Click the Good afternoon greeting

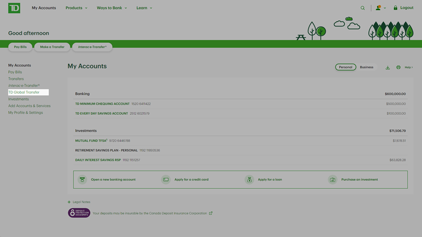(28, 33)
